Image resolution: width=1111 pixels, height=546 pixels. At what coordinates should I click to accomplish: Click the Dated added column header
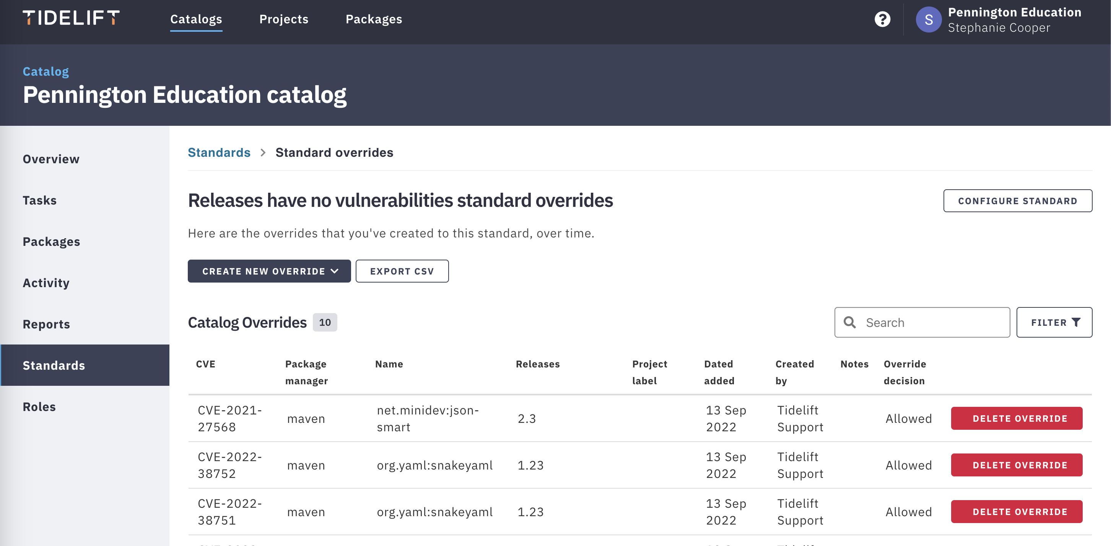coord(719,372)
